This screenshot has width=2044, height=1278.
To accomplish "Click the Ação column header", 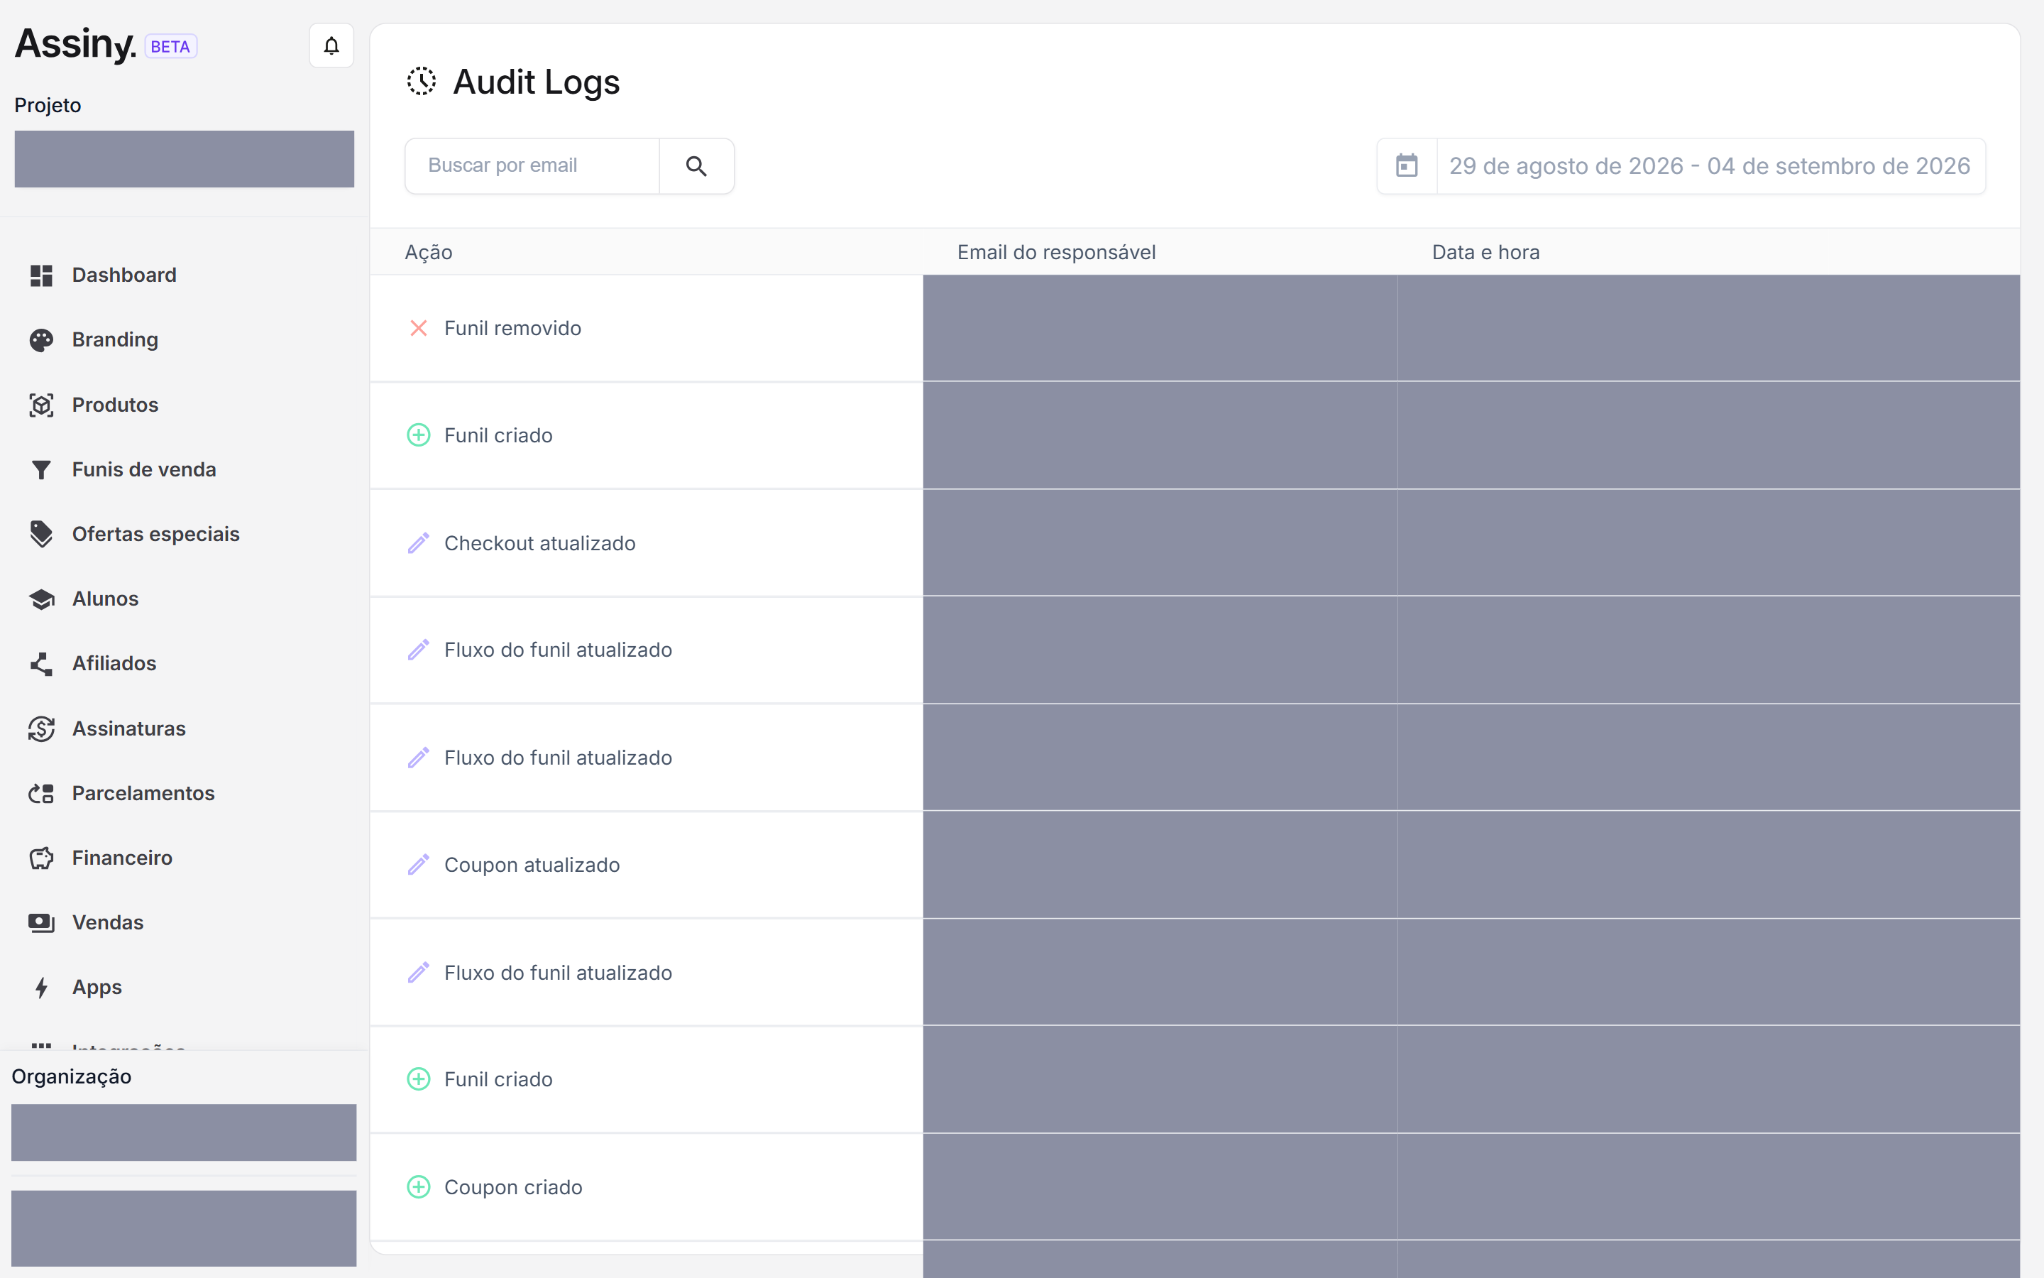I will pos(428,253).
